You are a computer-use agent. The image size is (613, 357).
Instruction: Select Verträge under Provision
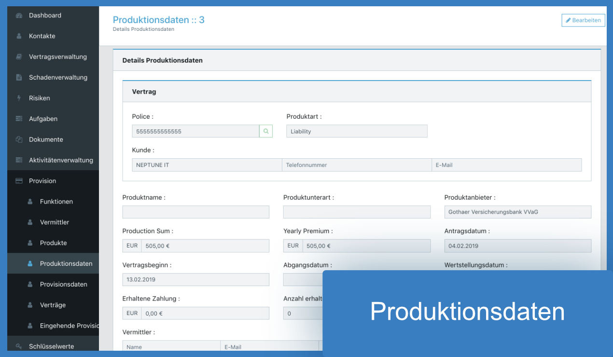click(53, 305)
